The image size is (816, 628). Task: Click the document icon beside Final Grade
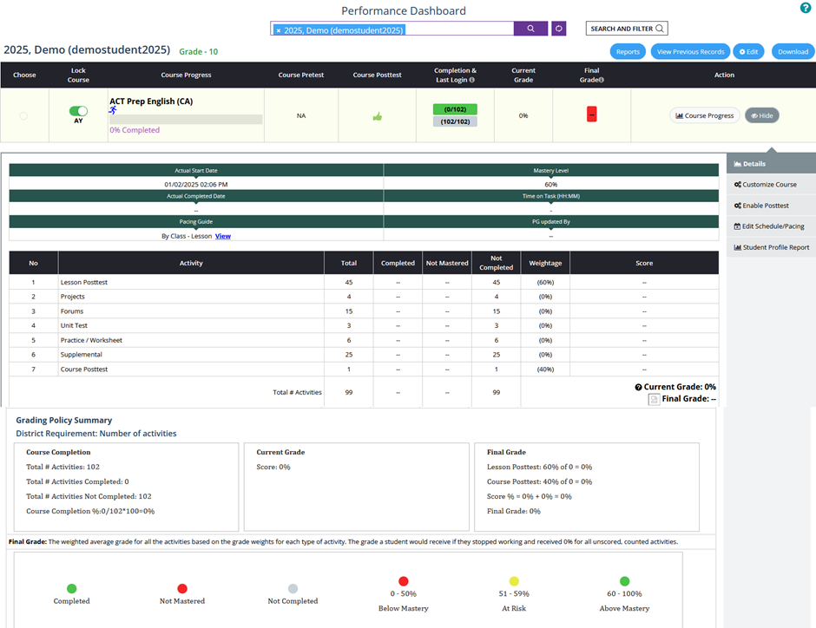point(655,399)
